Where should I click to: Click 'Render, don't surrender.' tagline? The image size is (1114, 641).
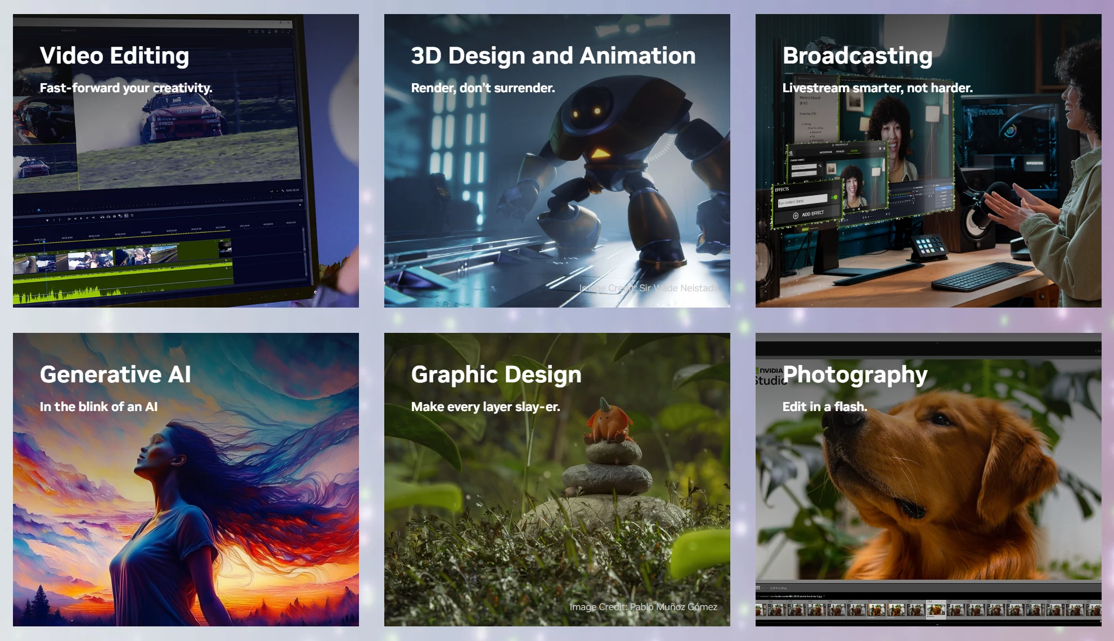pos(483,88)
